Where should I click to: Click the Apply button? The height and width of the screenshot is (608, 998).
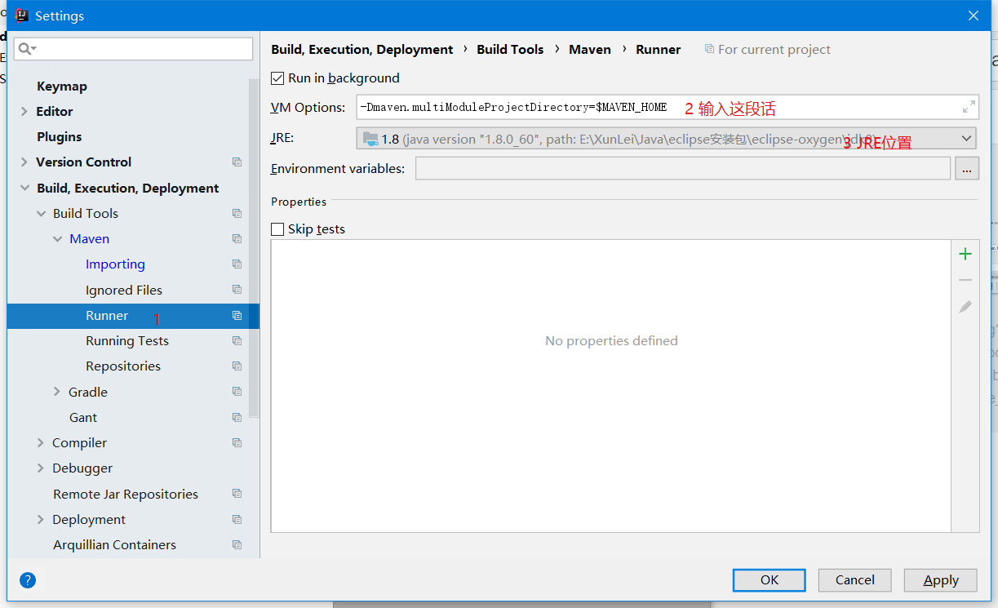[941, 580]
